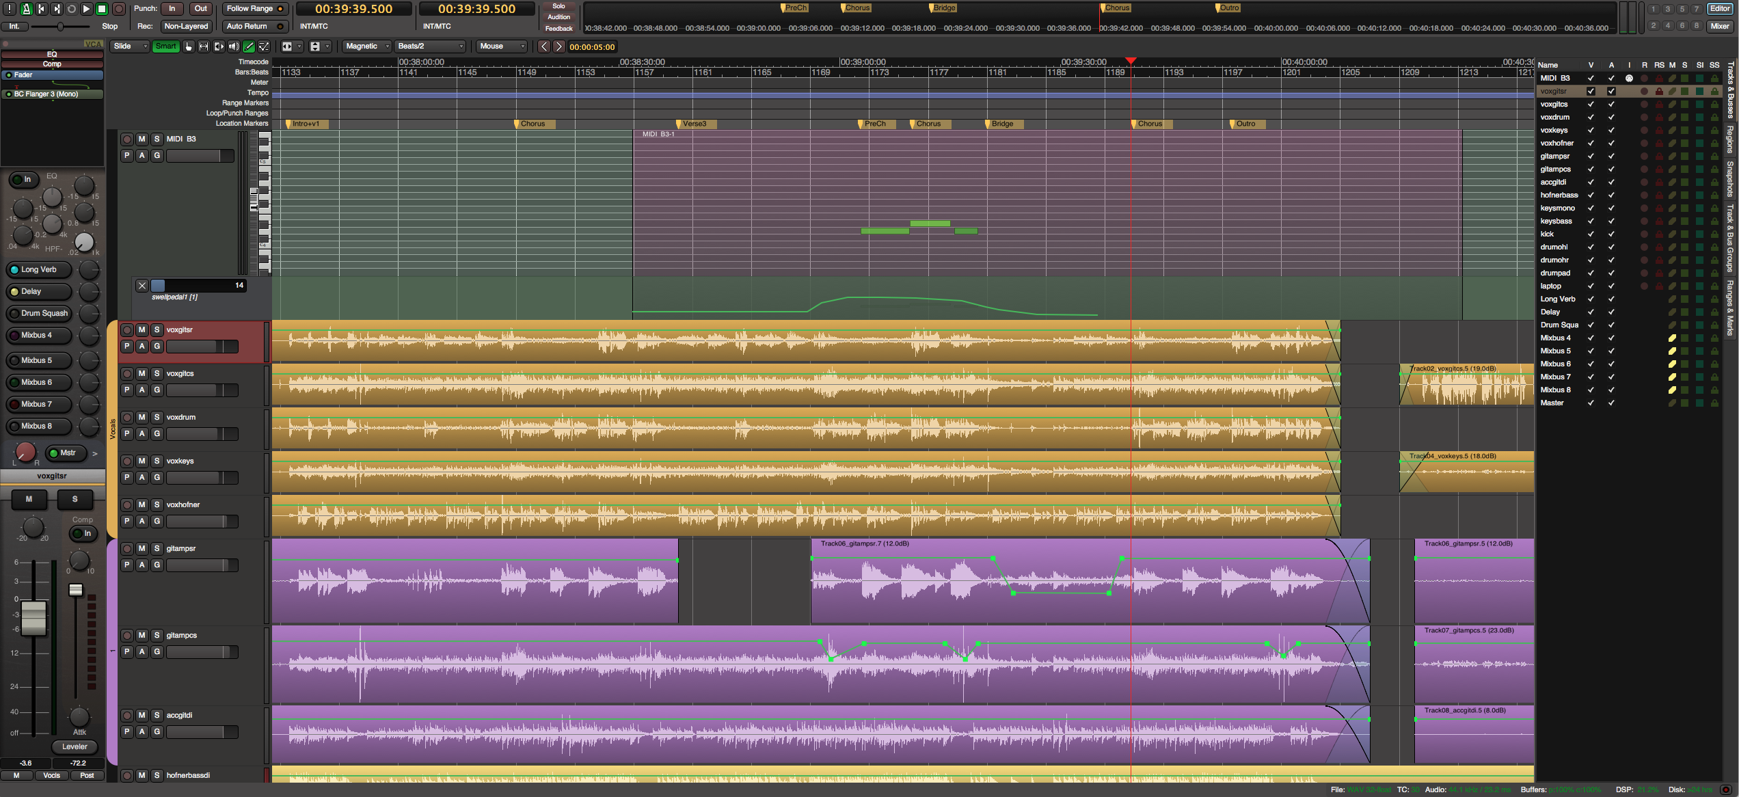Arm the global record button

118,9
